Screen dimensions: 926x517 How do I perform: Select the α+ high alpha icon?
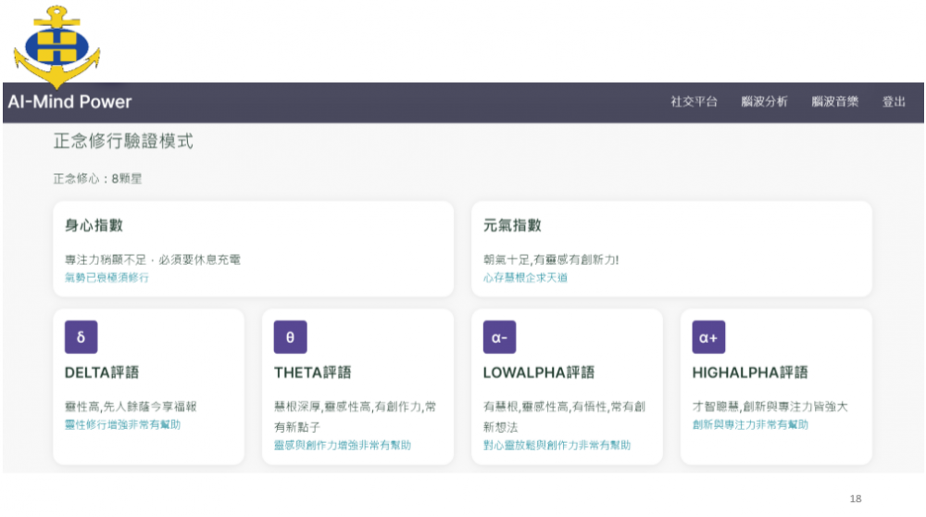coord(708,337)
